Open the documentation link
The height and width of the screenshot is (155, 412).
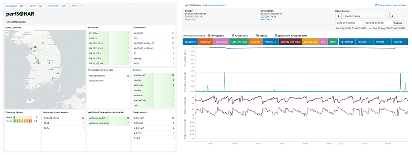click(218, 5)
